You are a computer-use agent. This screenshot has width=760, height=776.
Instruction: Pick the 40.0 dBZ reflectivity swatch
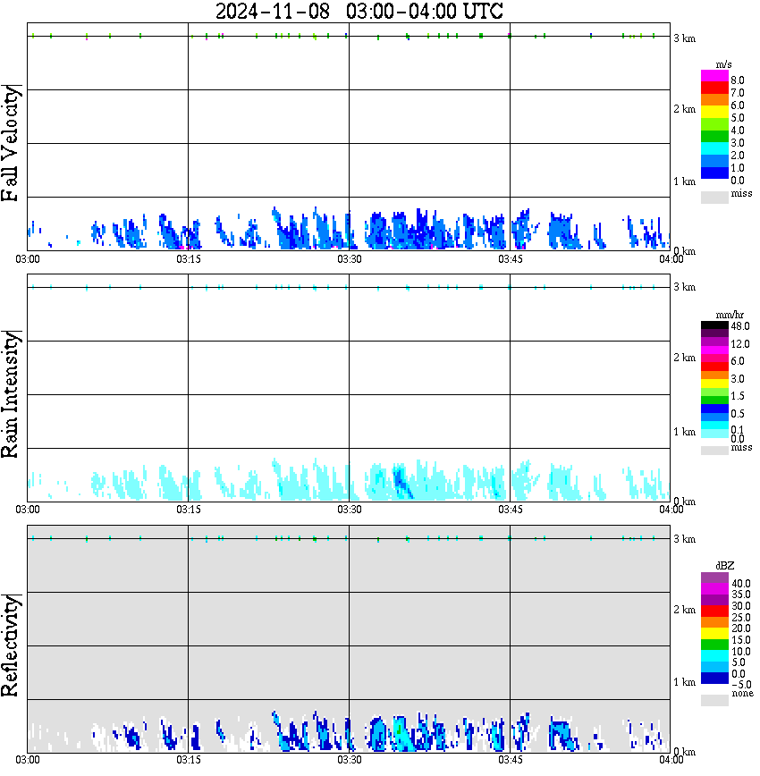point(714,578)
